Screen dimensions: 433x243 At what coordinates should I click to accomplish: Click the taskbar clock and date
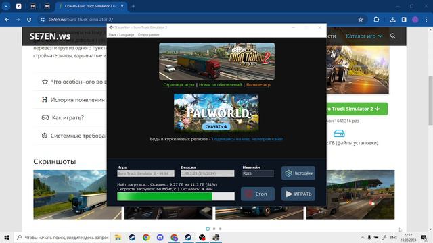(408, 237)
